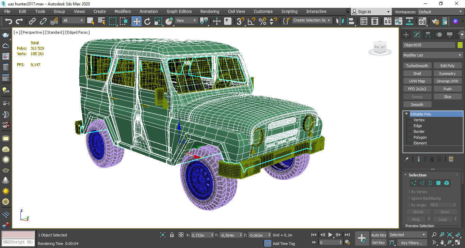Activate the Select and Move tool
This screenshot has width=465, height=248.
[x=137, y=21]
